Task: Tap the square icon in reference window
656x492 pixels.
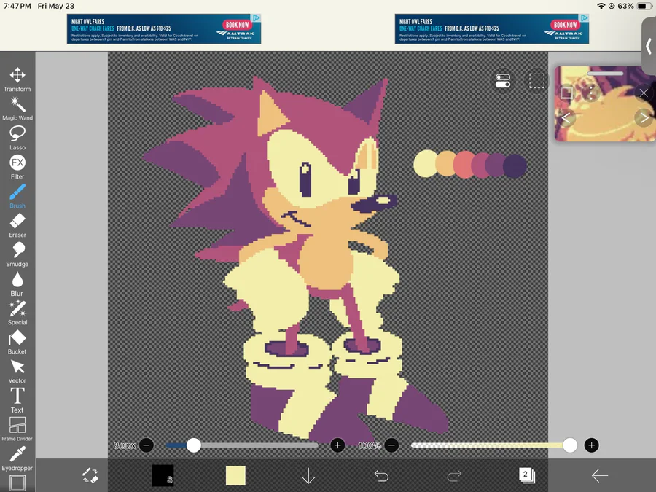Action: click(x=566, y=93)
